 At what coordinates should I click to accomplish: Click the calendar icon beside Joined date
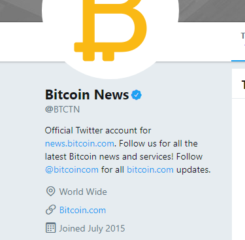51,228
